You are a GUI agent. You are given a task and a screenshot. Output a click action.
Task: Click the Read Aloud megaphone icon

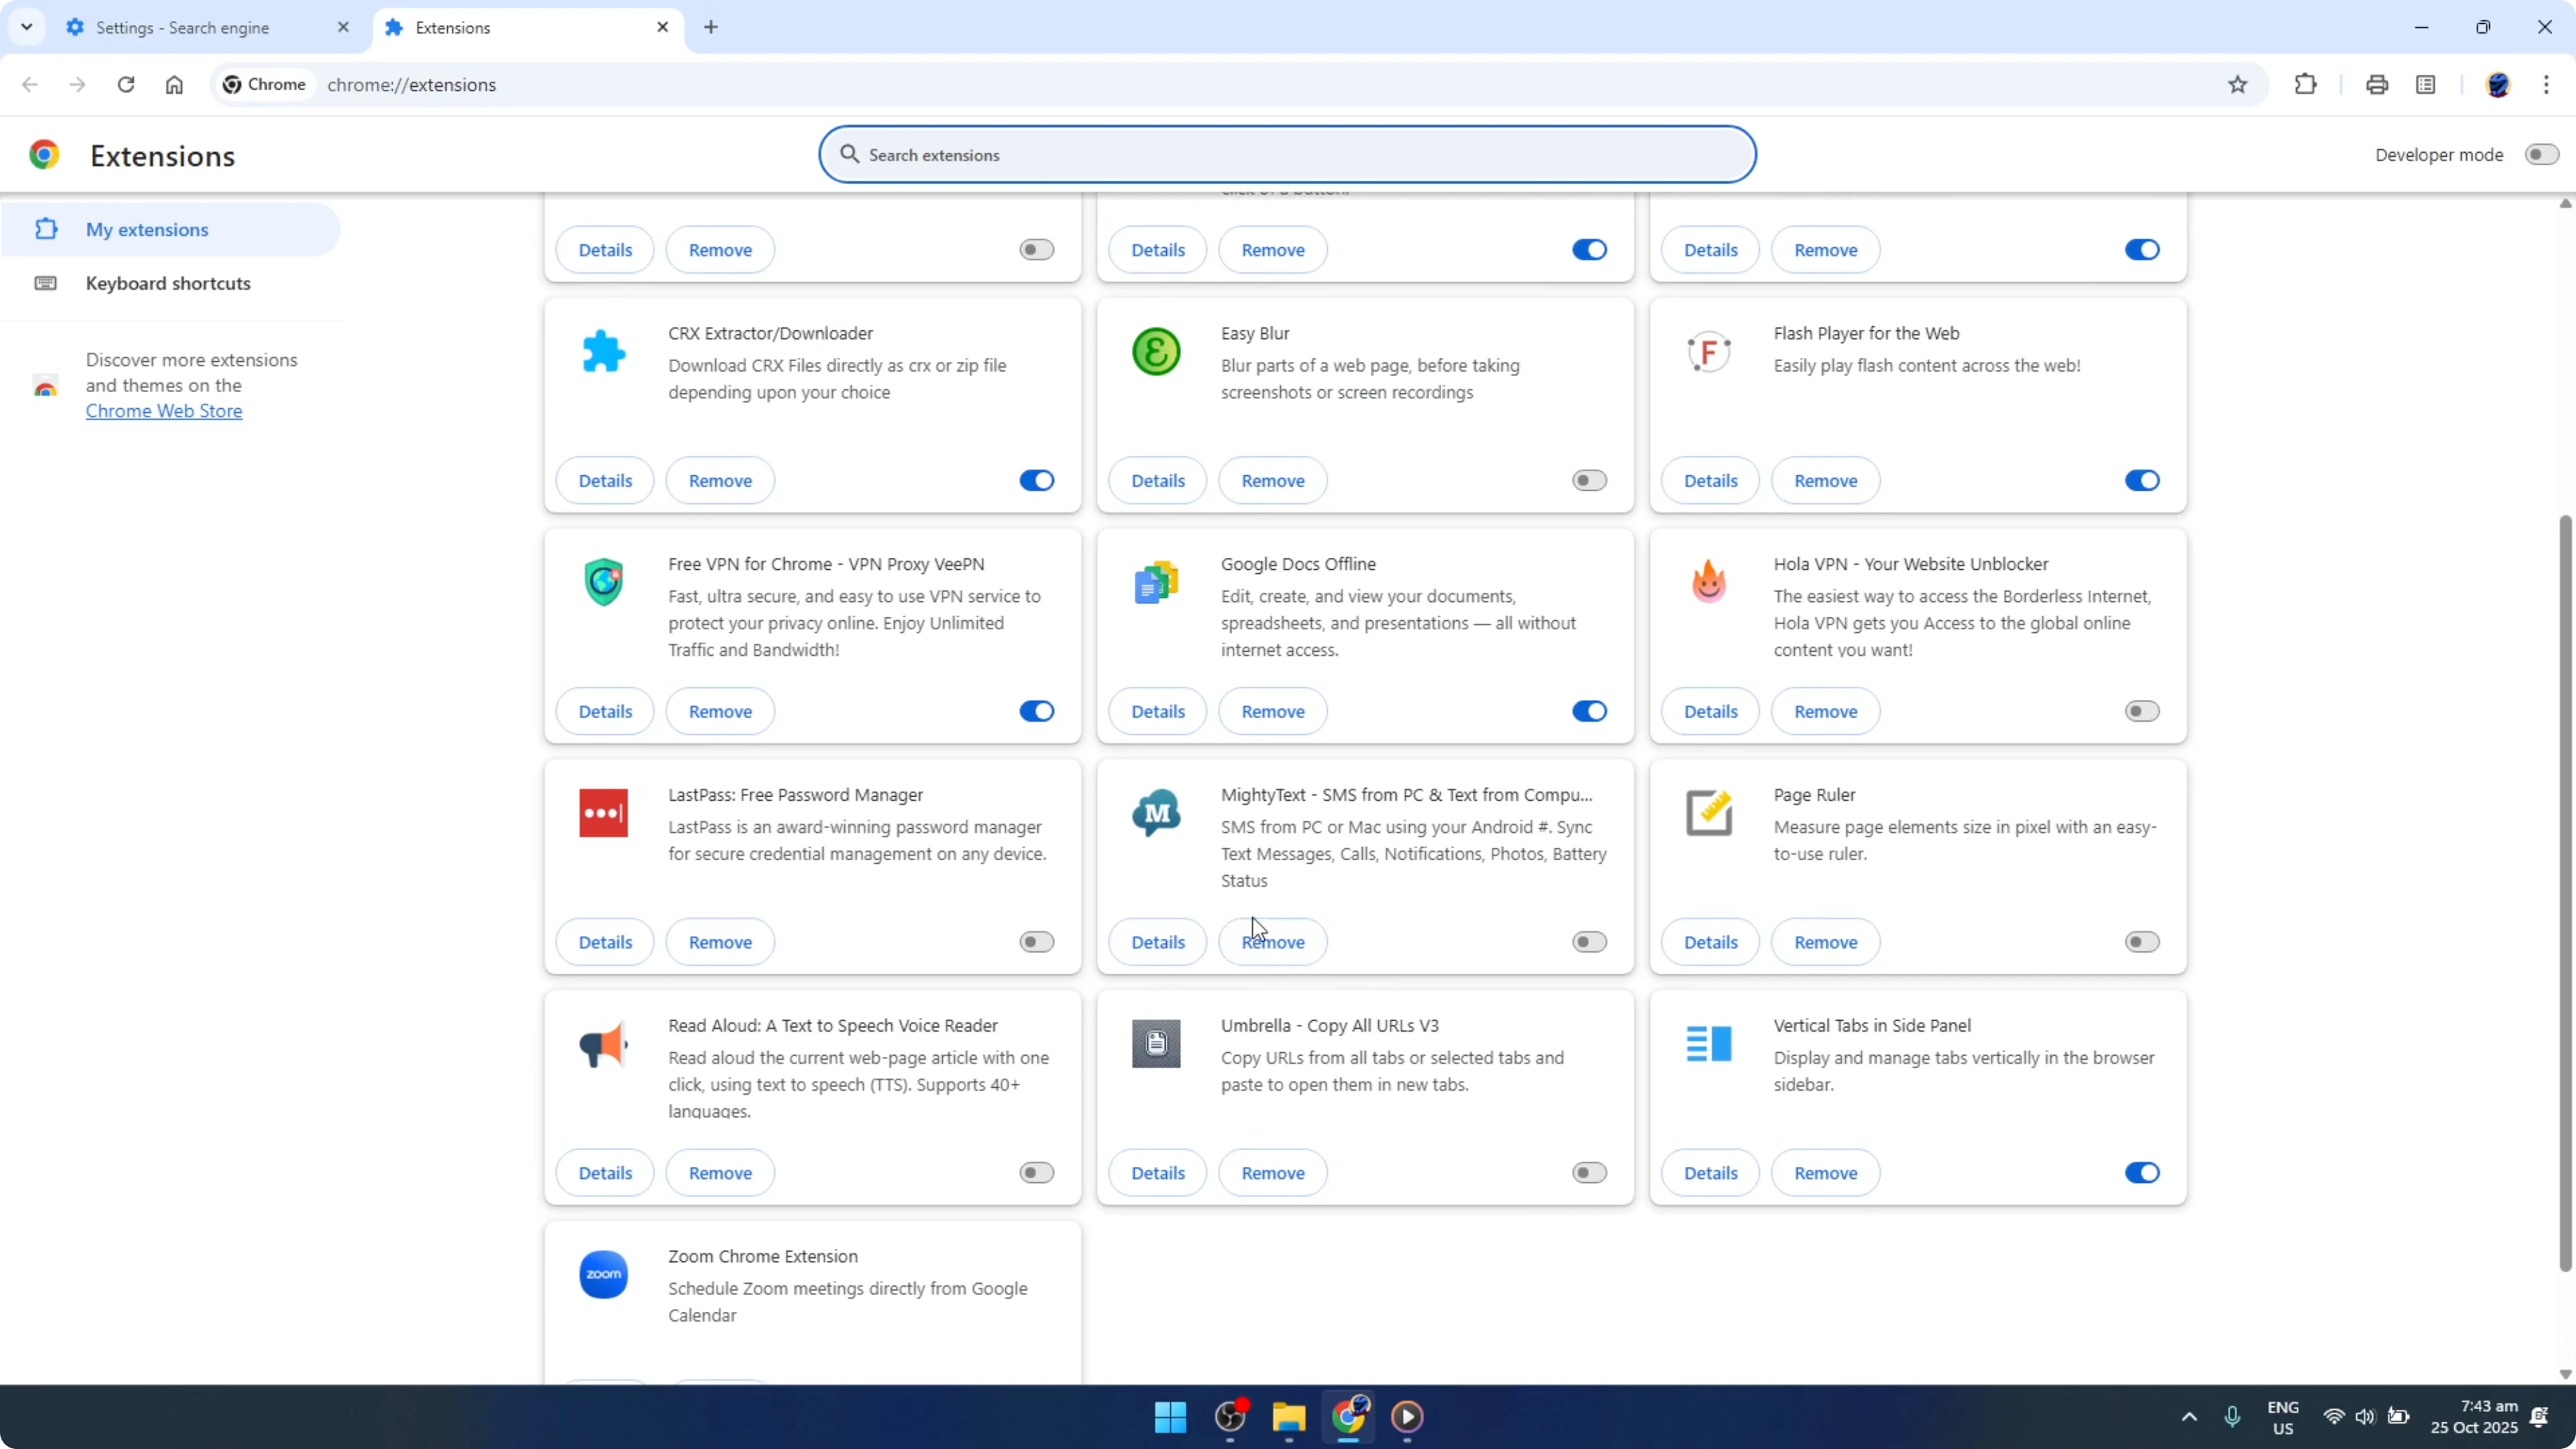[x=603, y=1044]
